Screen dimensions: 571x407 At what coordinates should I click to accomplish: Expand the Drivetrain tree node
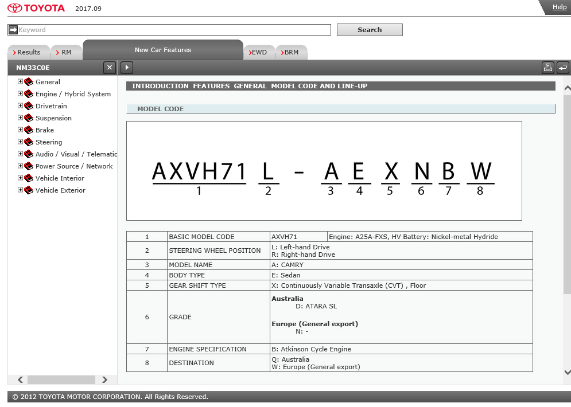click(x=21, y=105)
